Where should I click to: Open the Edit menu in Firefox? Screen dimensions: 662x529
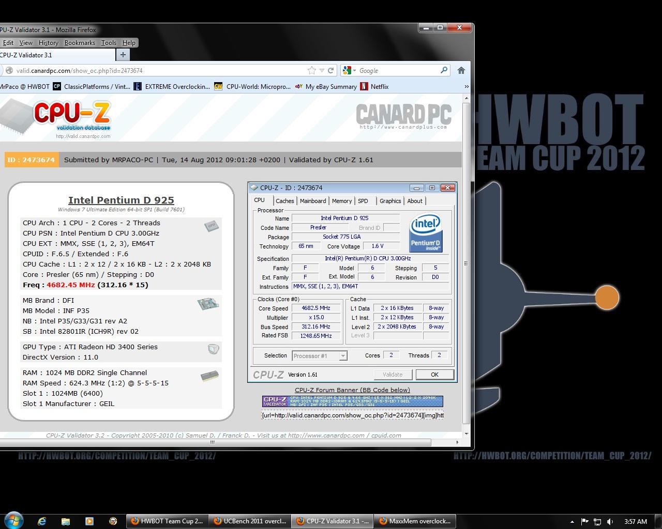(x=8, y=43)
